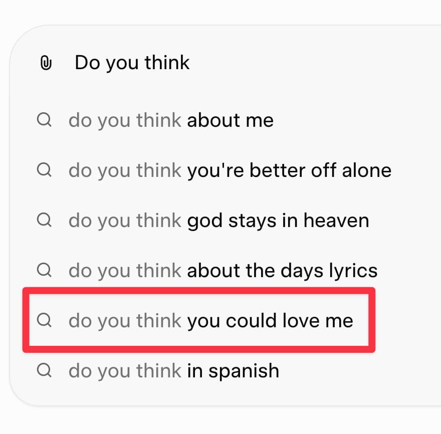Click bold 'about the days lyrics' text
Viewport: 441px width, 434px height.
(282, 271)
